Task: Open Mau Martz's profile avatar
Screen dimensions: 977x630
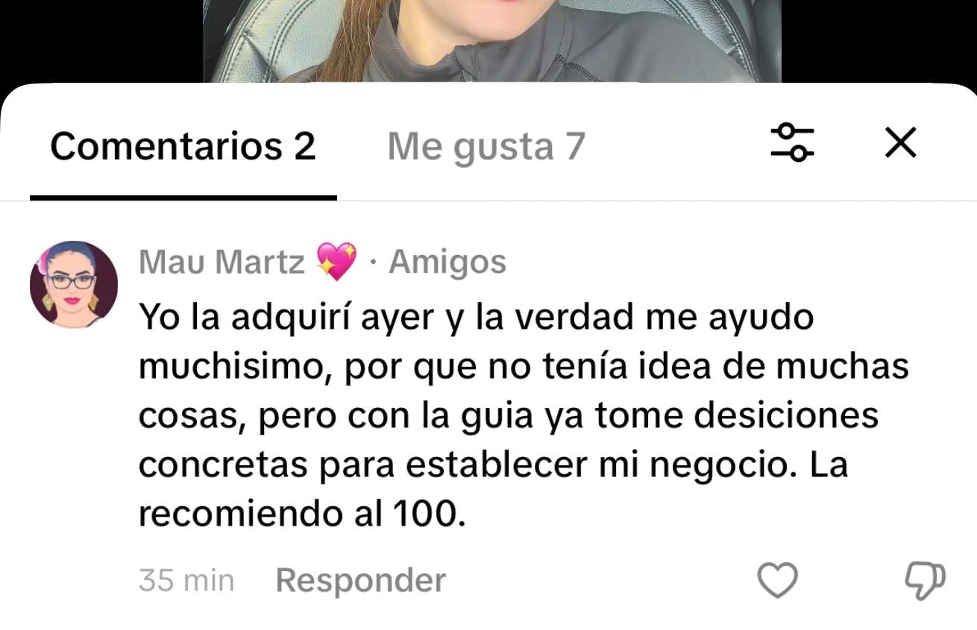Action: [x=73, y=284]
